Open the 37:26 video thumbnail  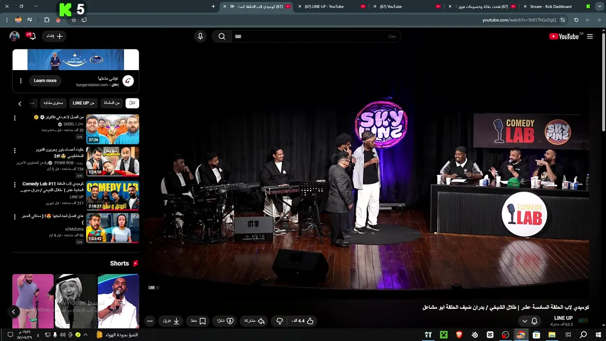113,129
